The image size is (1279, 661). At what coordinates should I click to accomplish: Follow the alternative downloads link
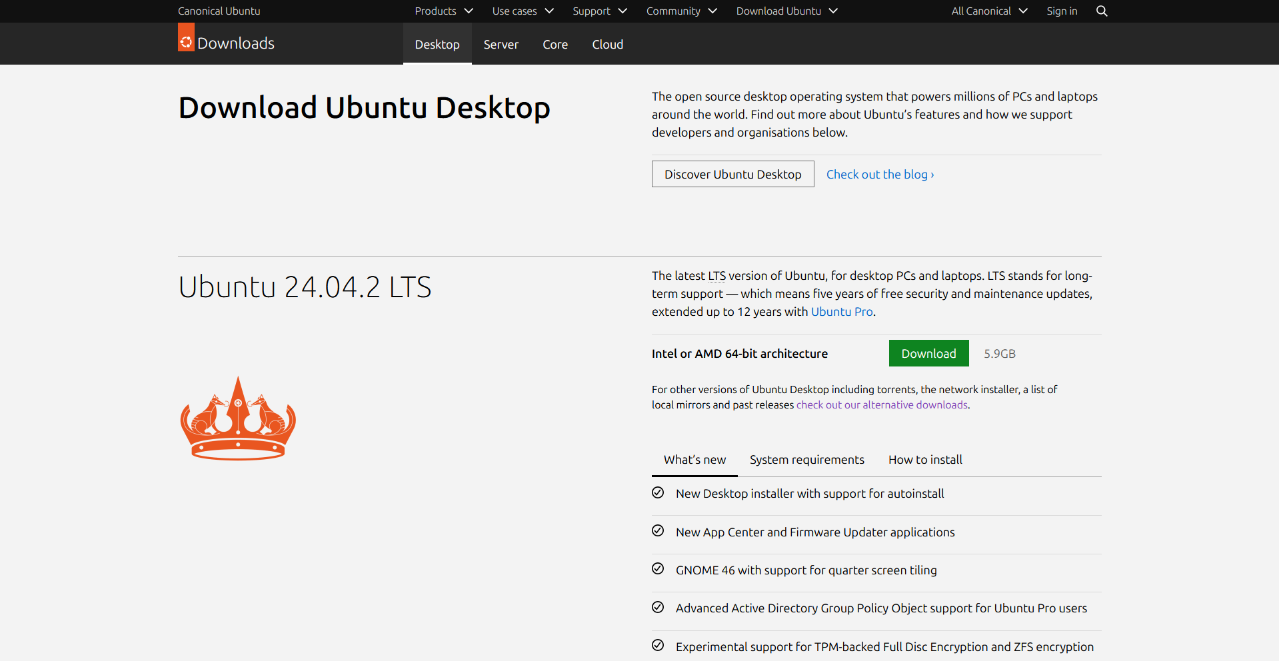[882, 405]
